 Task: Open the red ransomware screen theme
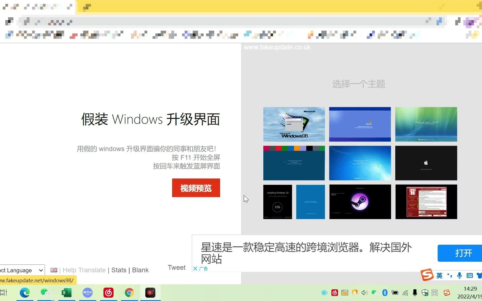tap(426, 202)
